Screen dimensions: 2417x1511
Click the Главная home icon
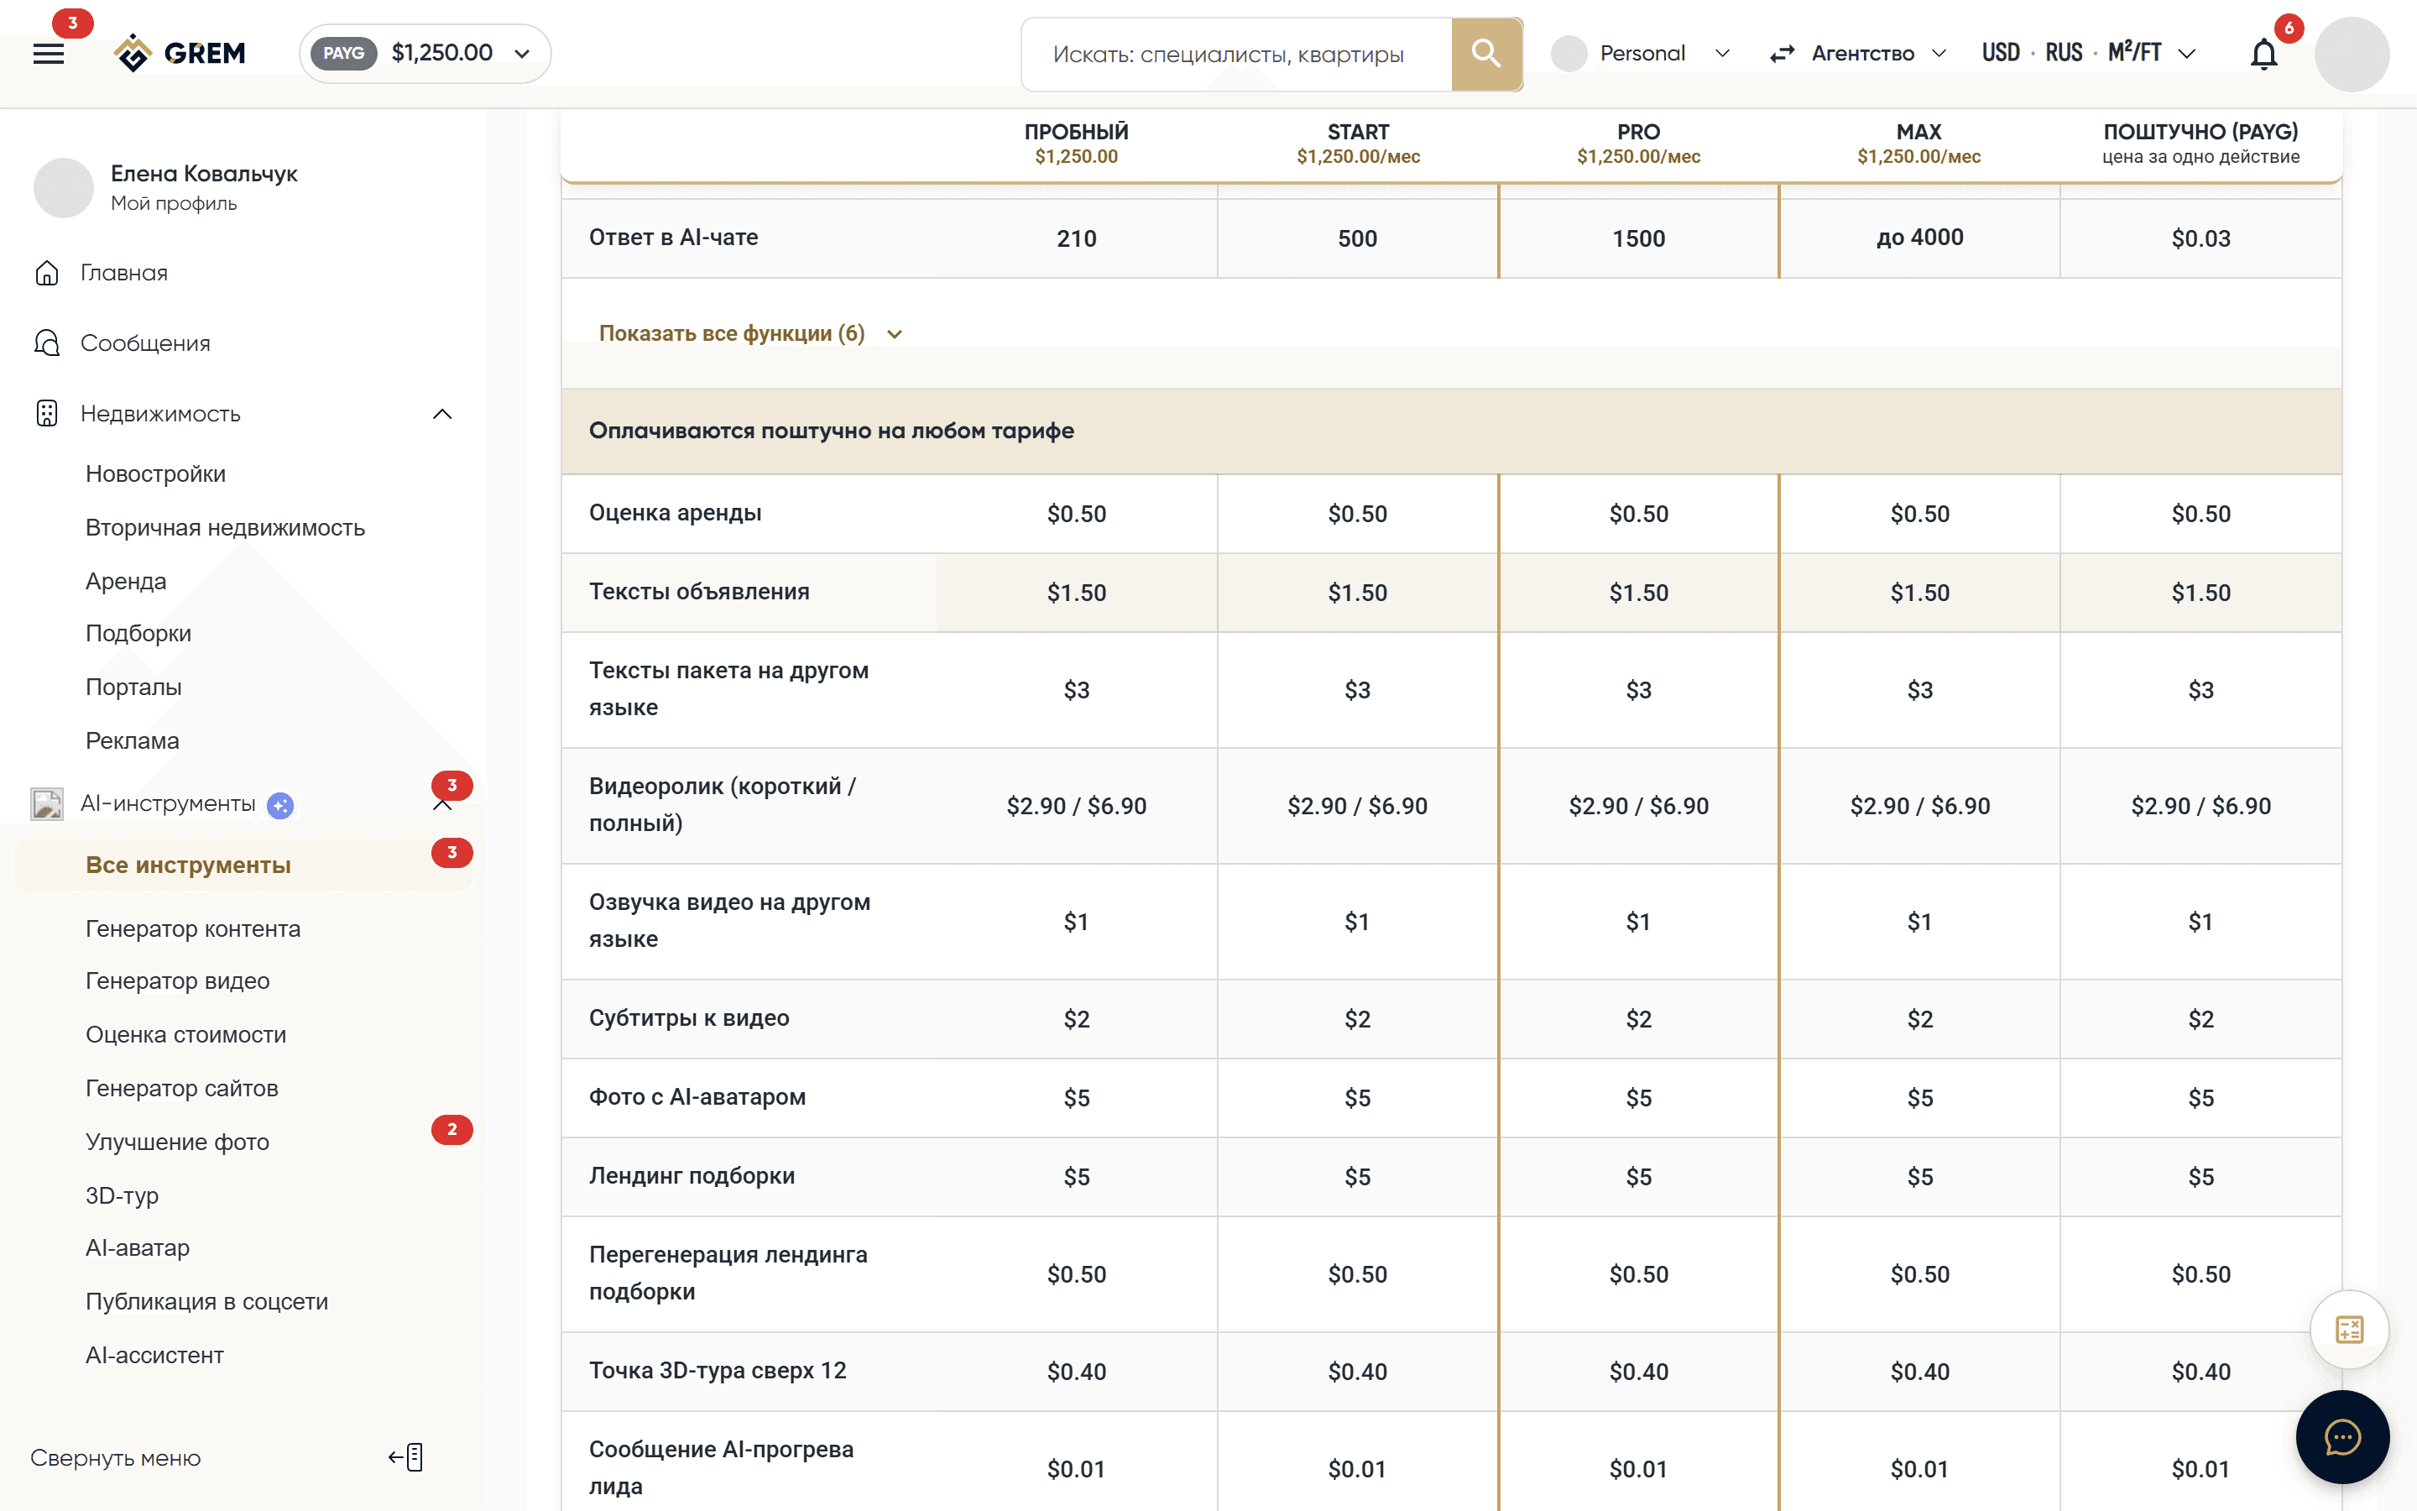[x=47, y=273]
